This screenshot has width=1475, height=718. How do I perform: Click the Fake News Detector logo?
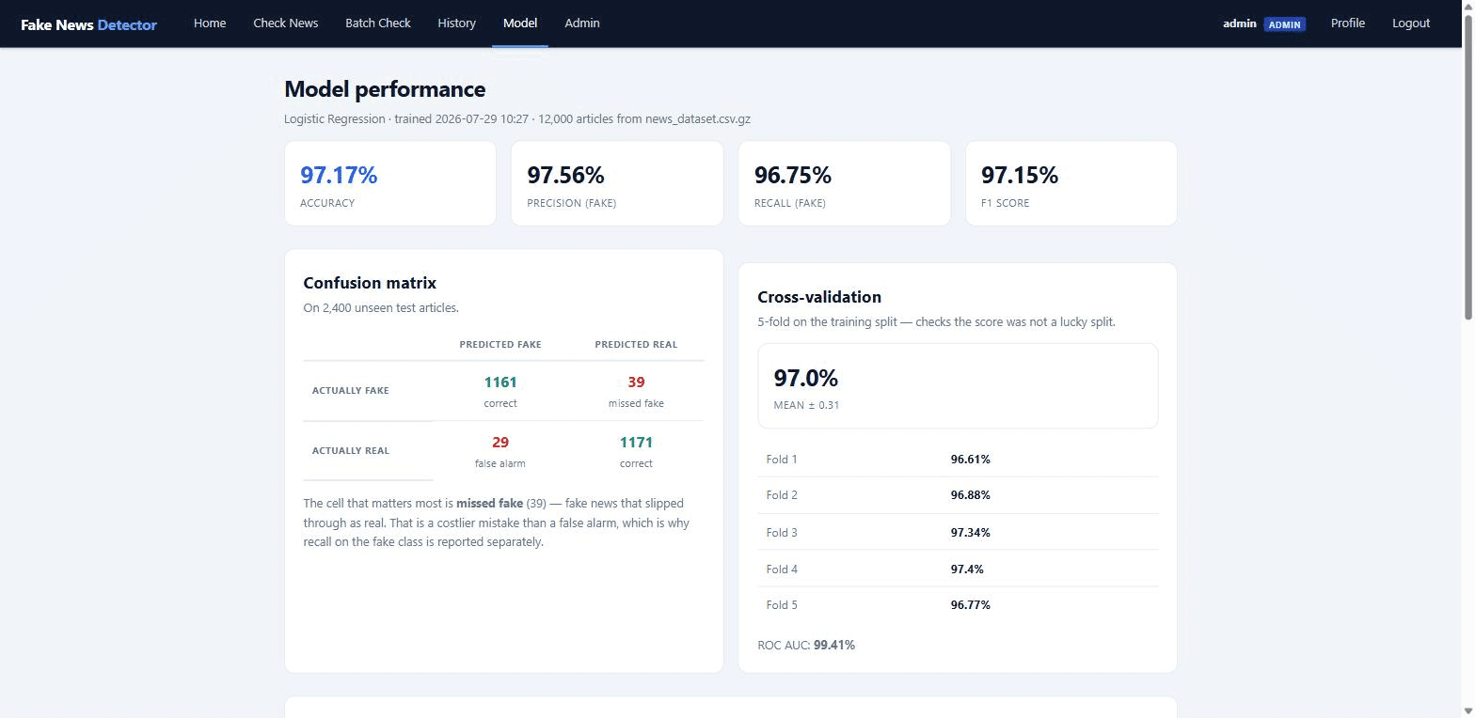click(88, 24)
